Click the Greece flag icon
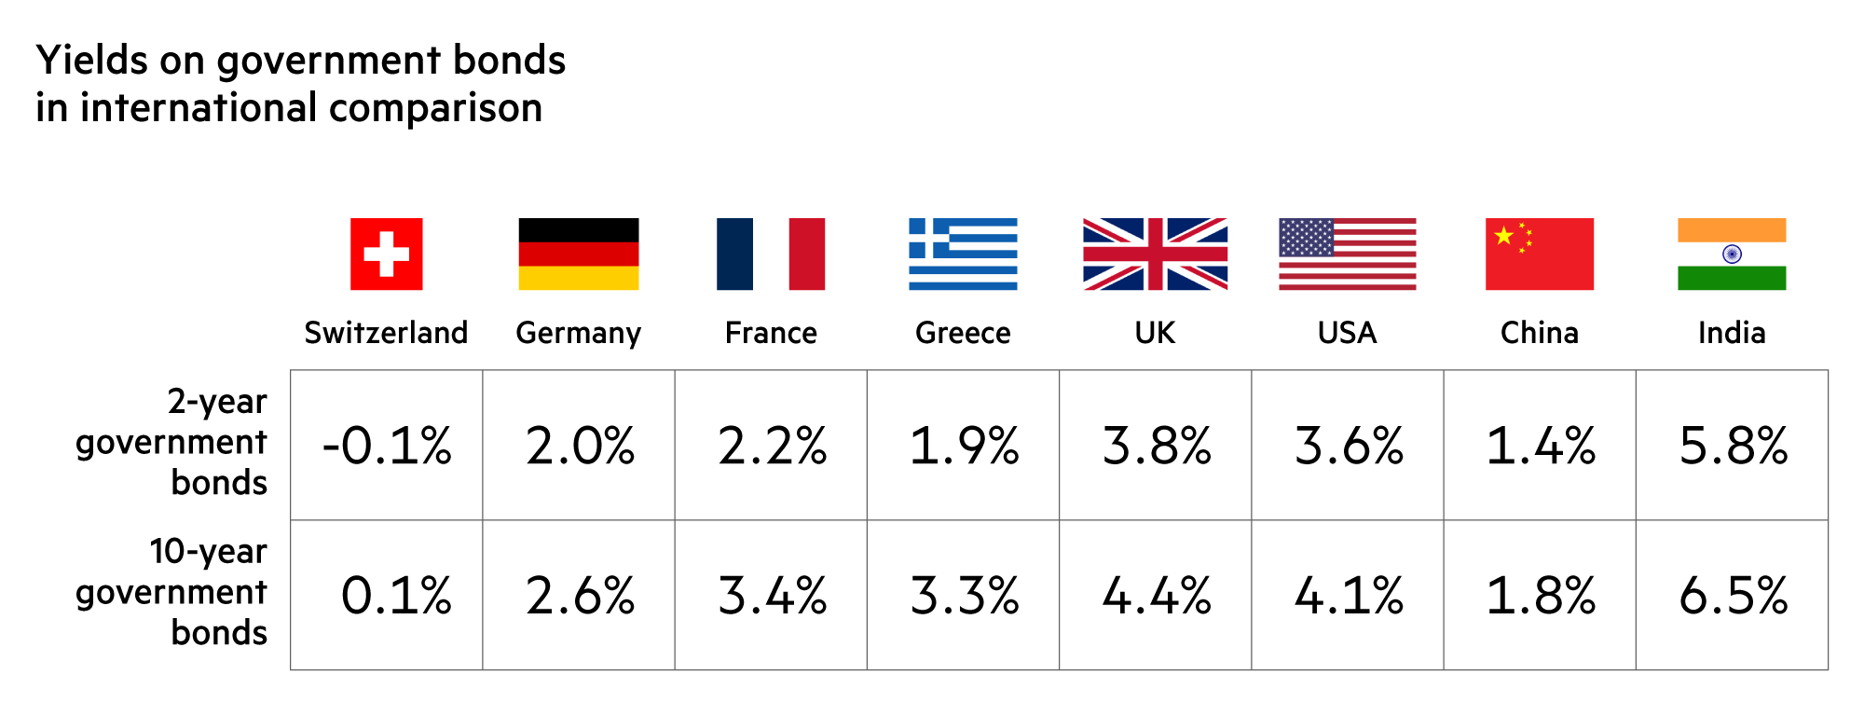 tap(963, 254)
